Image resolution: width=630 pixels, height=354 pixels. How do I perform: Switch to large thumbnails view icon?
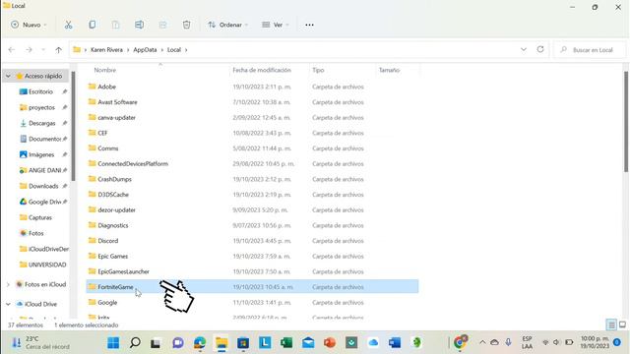point(622,324)
